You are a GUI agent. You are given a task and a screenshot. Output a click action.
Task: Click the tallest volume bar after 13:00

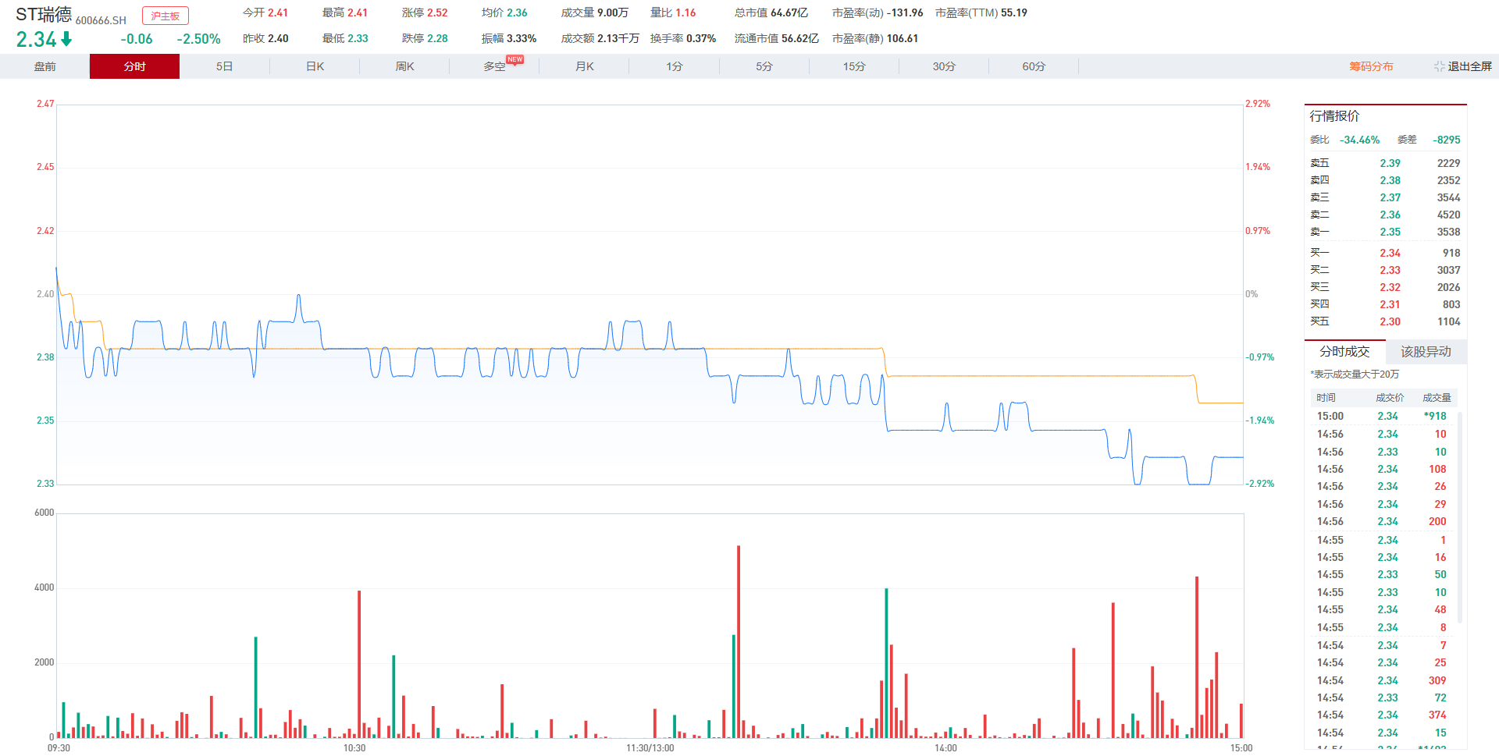[x=738, y=641]
